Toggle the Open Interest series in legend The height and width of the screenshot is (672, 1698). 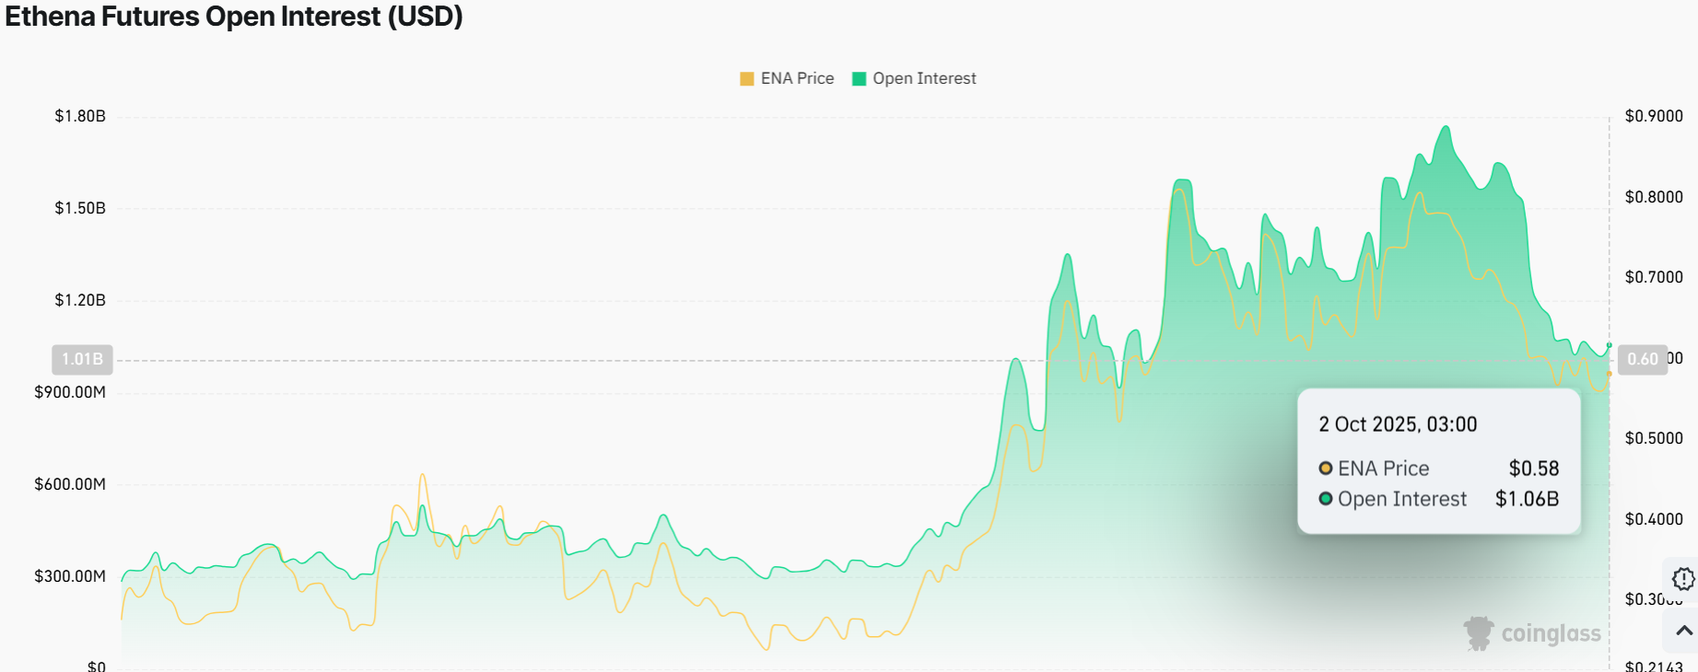click(924, 78)
